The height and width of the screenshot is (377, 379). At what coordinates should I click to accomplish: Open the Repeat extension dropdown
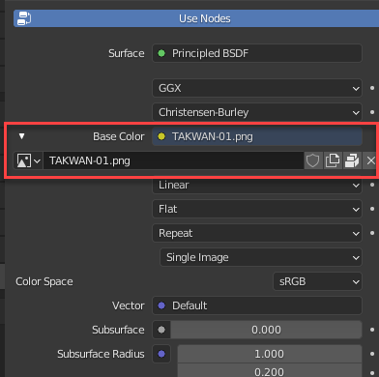click(x=257, y=233)
